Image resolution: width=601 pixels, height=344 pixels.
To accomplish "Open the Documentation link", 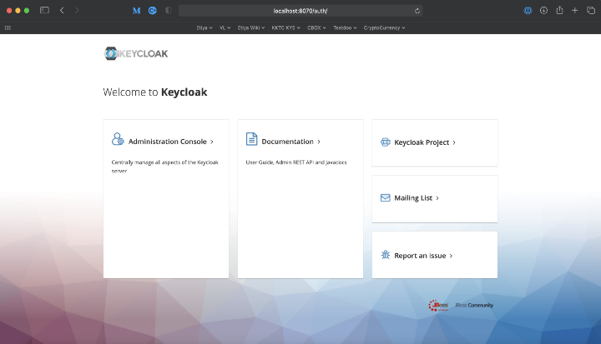I will tap(287, 142).
